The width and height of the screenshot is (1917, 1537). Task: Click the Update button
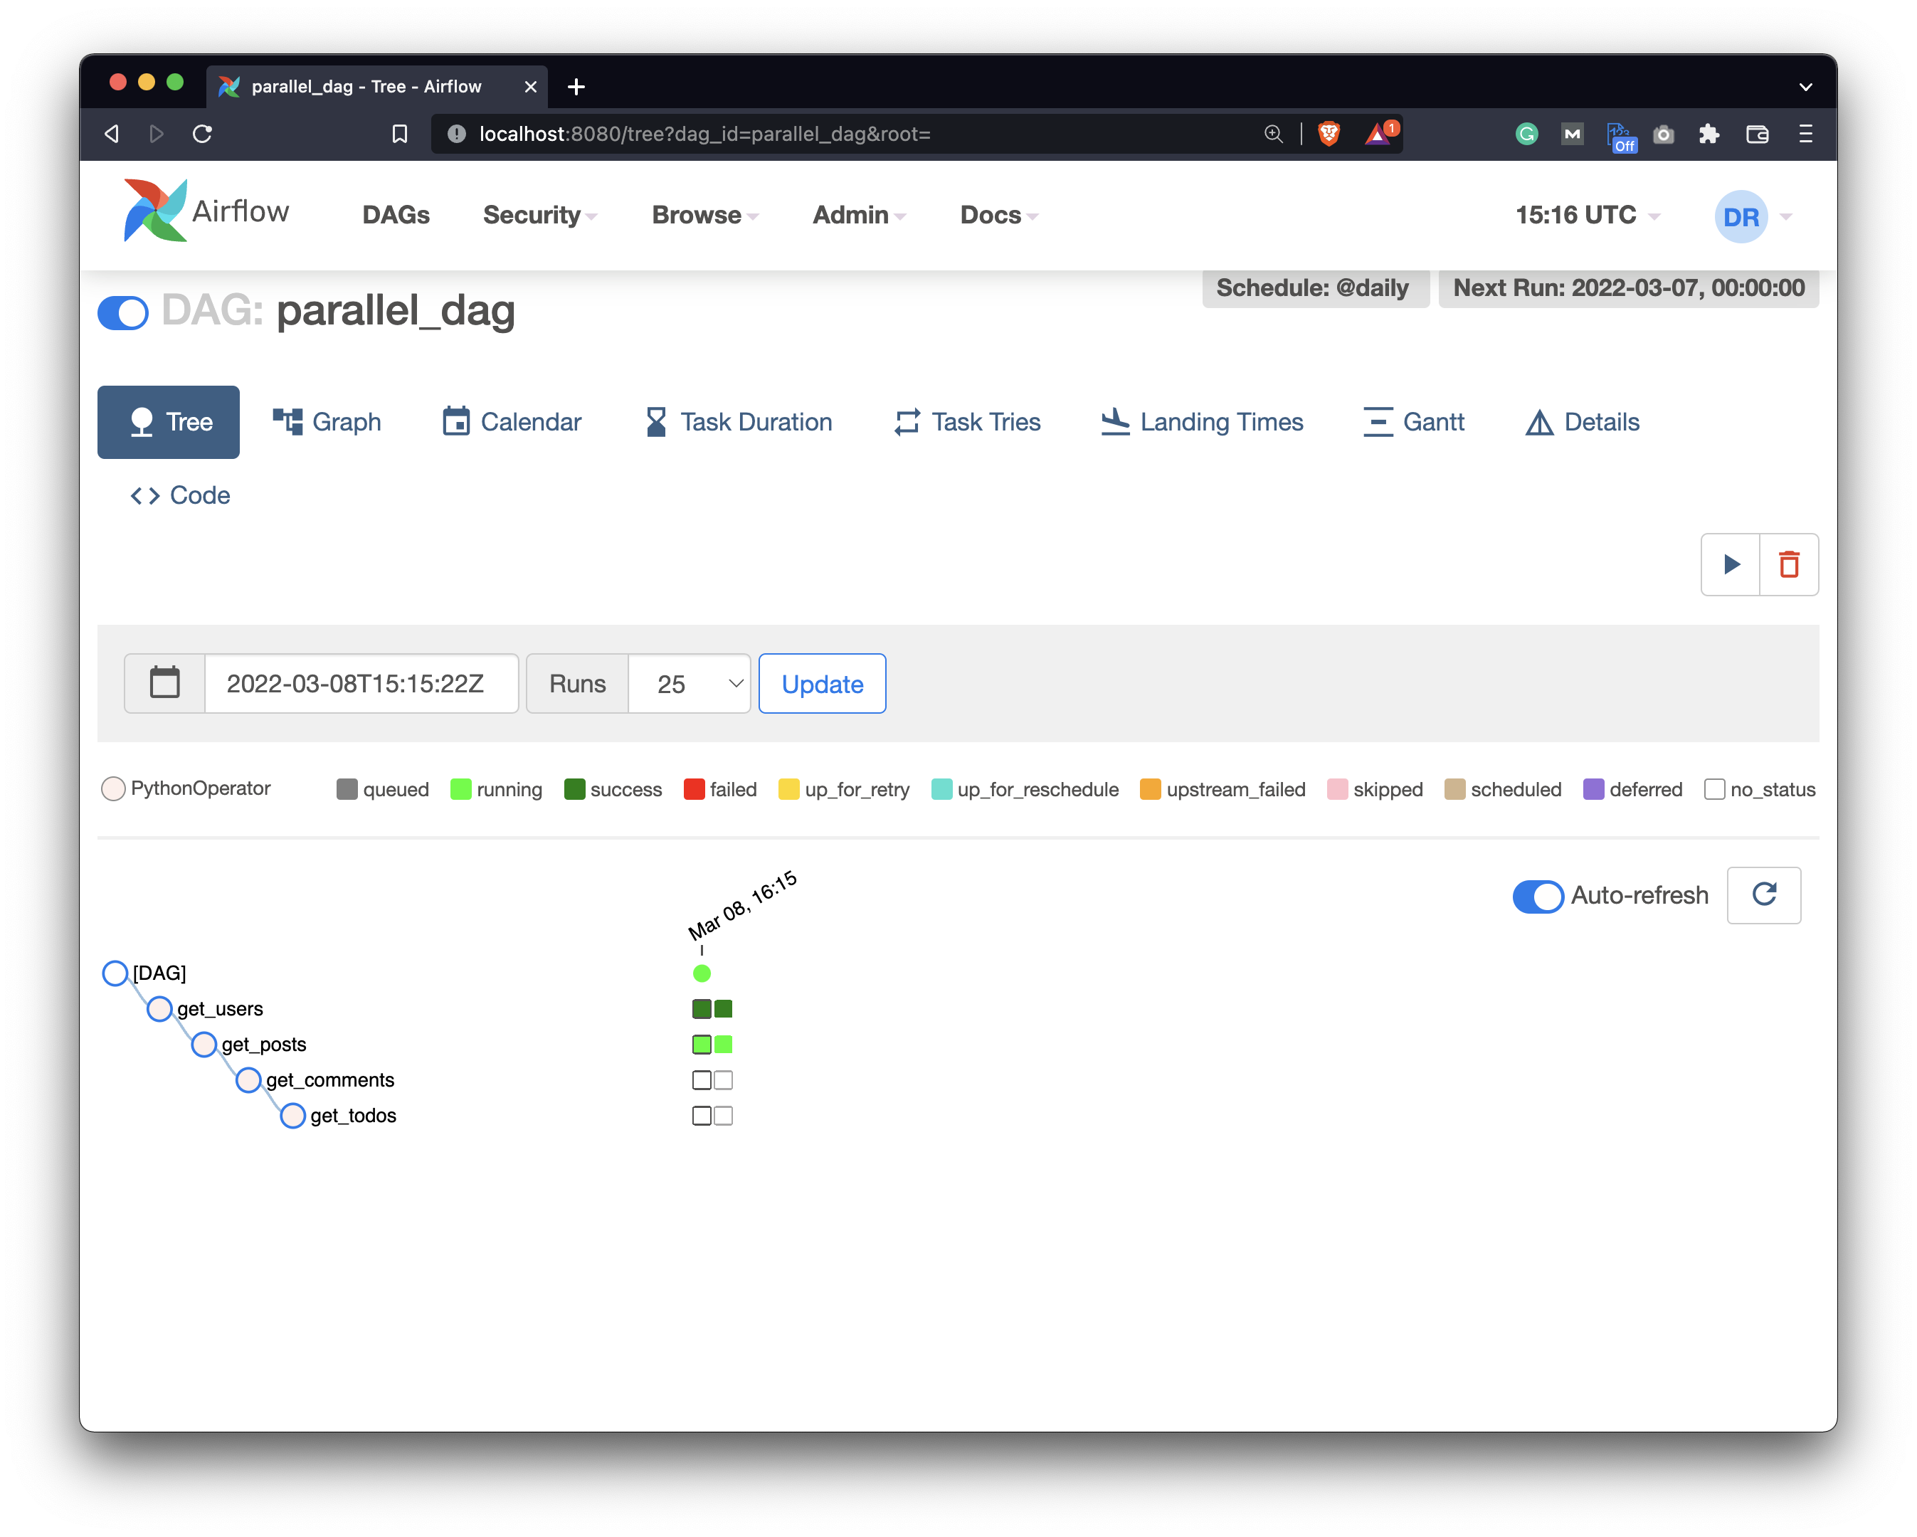click(x=822, y=684)
